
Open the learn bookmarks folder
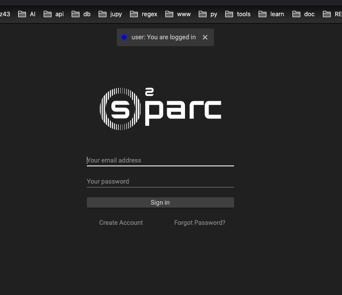click(271, 14)
